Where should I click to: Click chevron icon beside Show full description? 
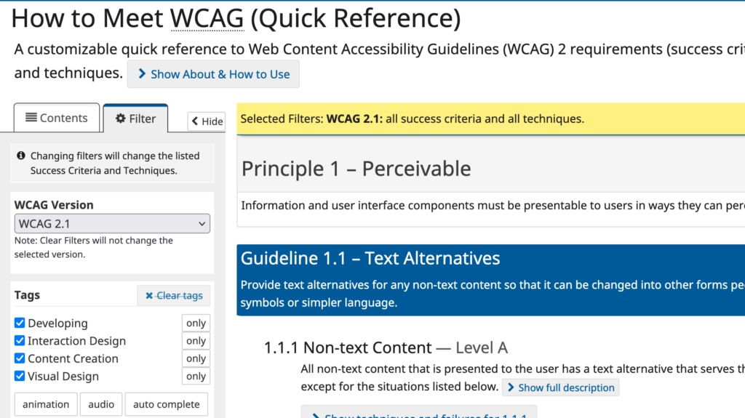click(511, 387)
